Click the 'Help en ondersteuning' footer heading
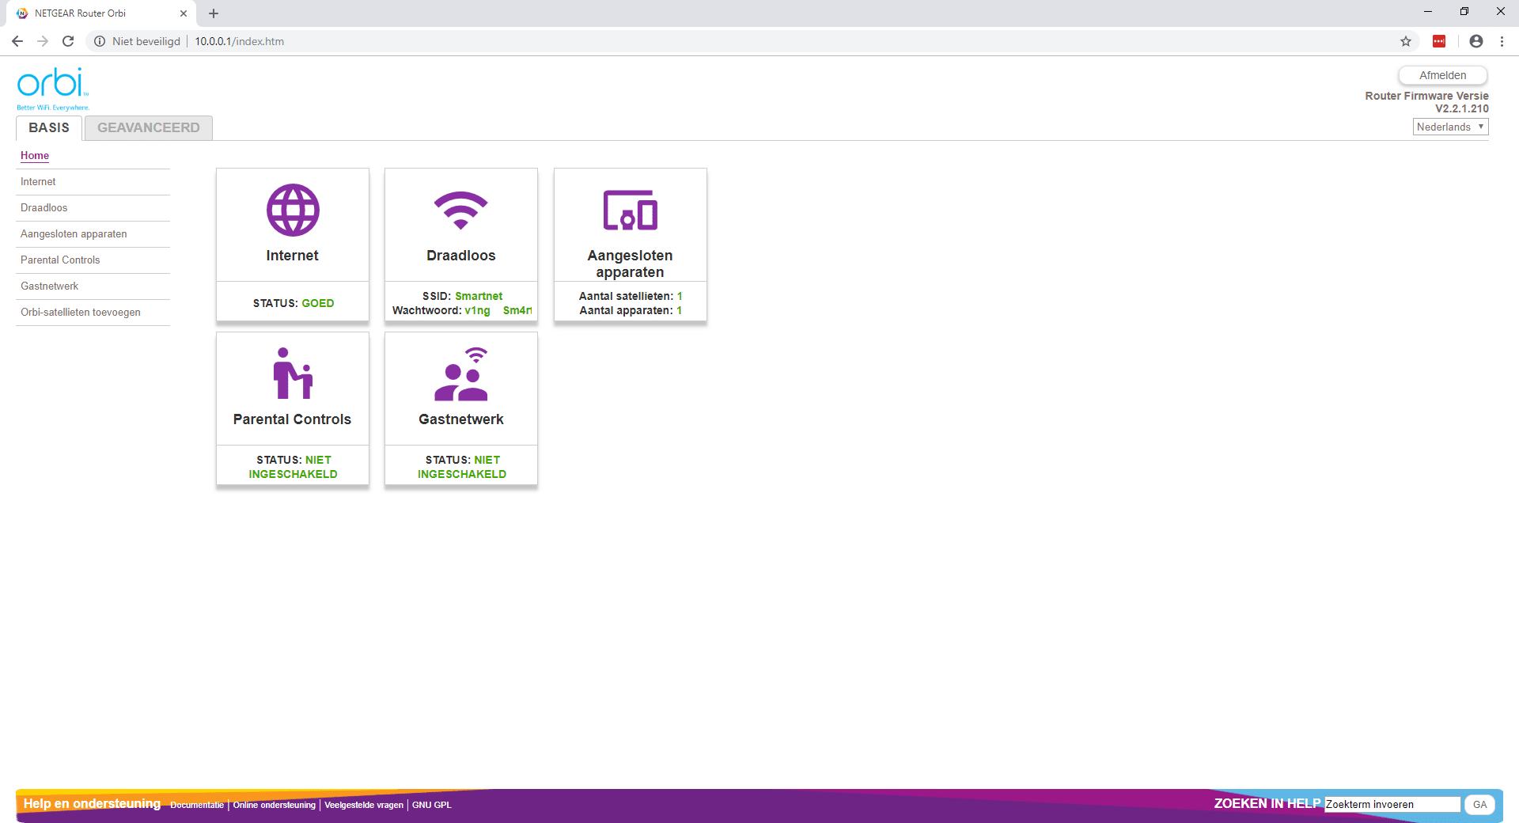This screenshot has height=823, width=1519. (x=92, y=804)
